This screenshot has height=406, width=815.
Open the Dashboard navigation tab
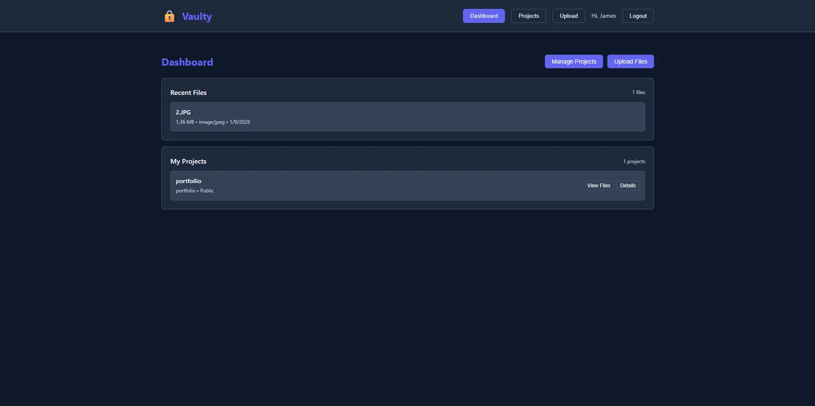coord(484,16)
